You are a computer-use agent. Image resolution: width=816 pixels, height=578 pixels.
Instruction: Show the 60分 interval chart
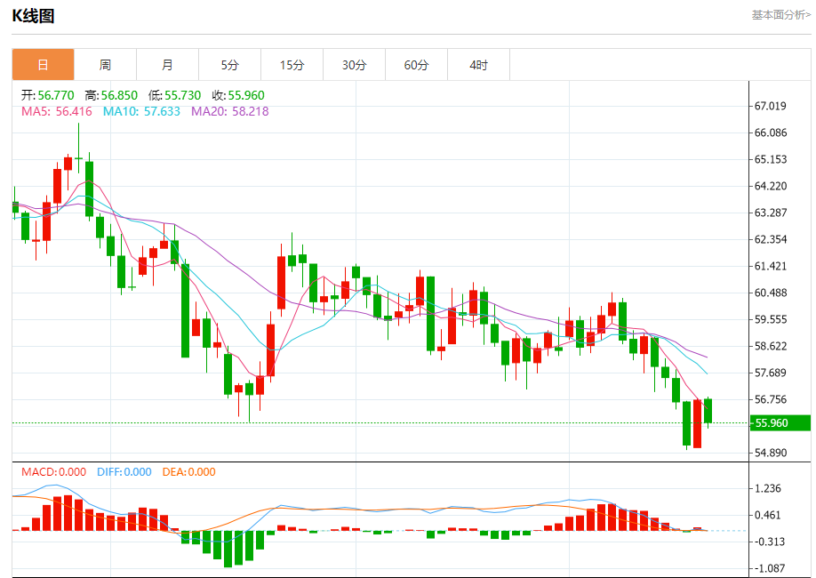point(416,65)
